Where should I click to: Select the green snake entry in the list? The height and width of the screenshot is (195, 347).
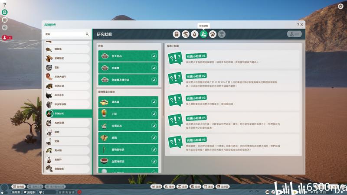coord(67,150)
